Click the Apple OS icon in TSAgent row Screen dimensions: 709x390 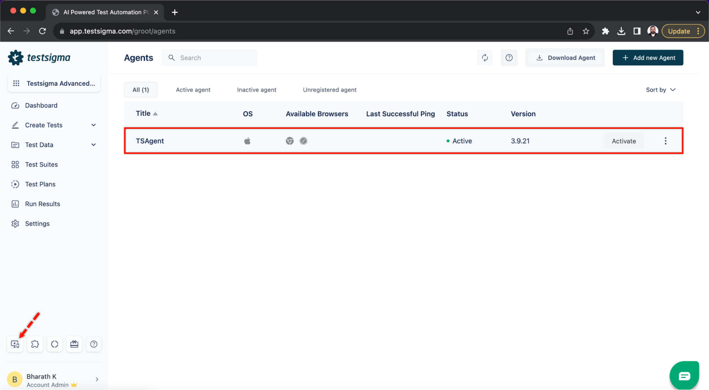[247, 141]
